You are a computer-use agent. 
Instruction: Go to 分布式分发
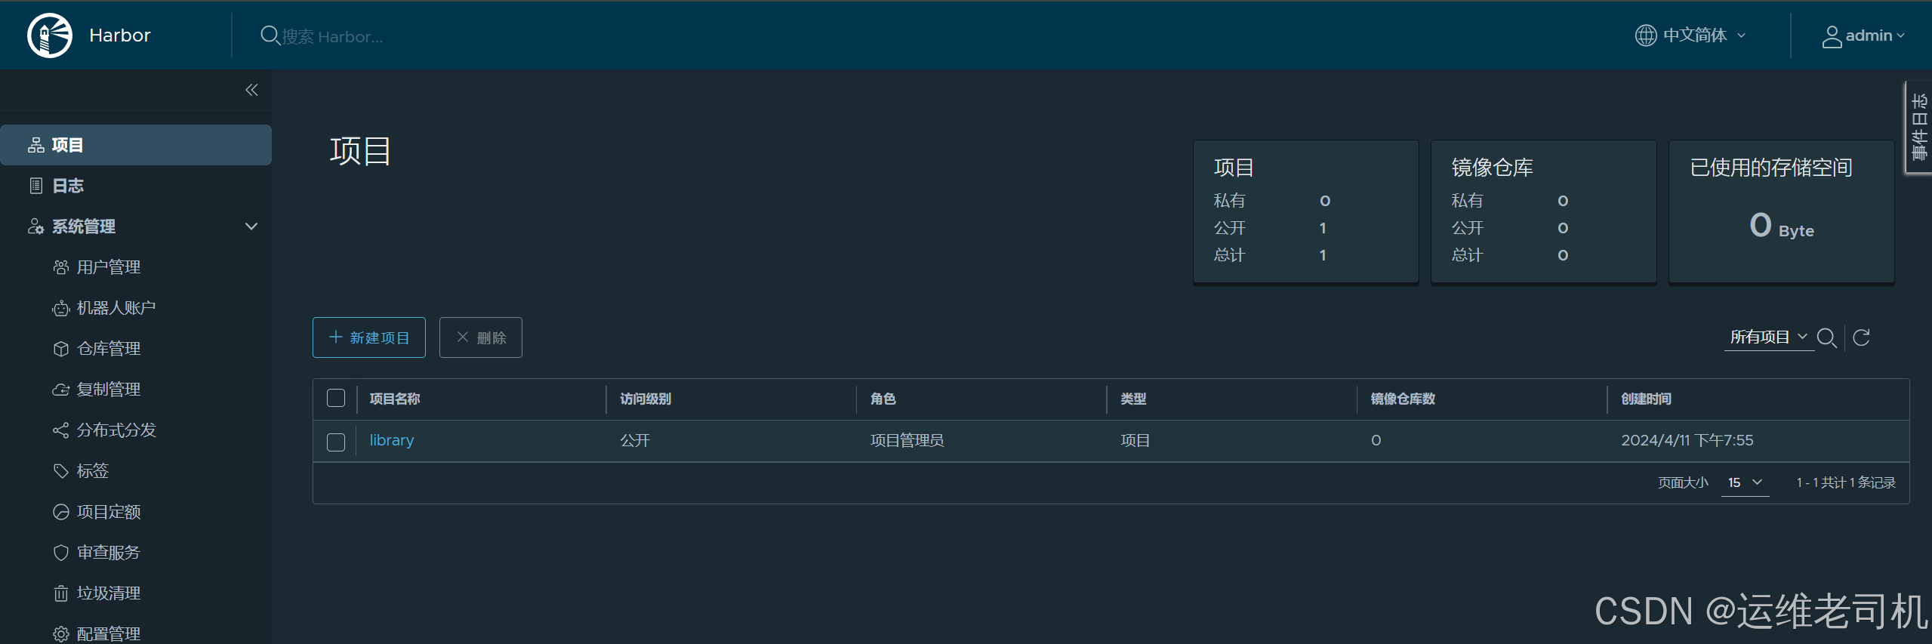point(116,430)
